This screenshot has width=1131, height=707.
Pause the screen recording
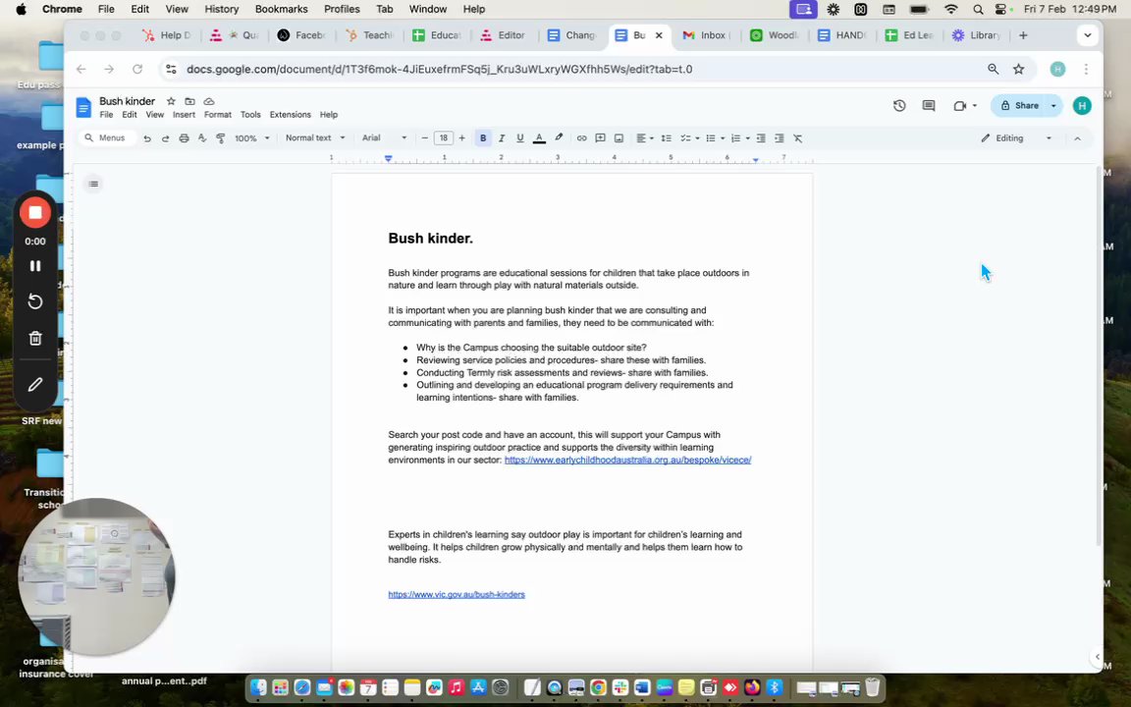(x=34, y=266)
